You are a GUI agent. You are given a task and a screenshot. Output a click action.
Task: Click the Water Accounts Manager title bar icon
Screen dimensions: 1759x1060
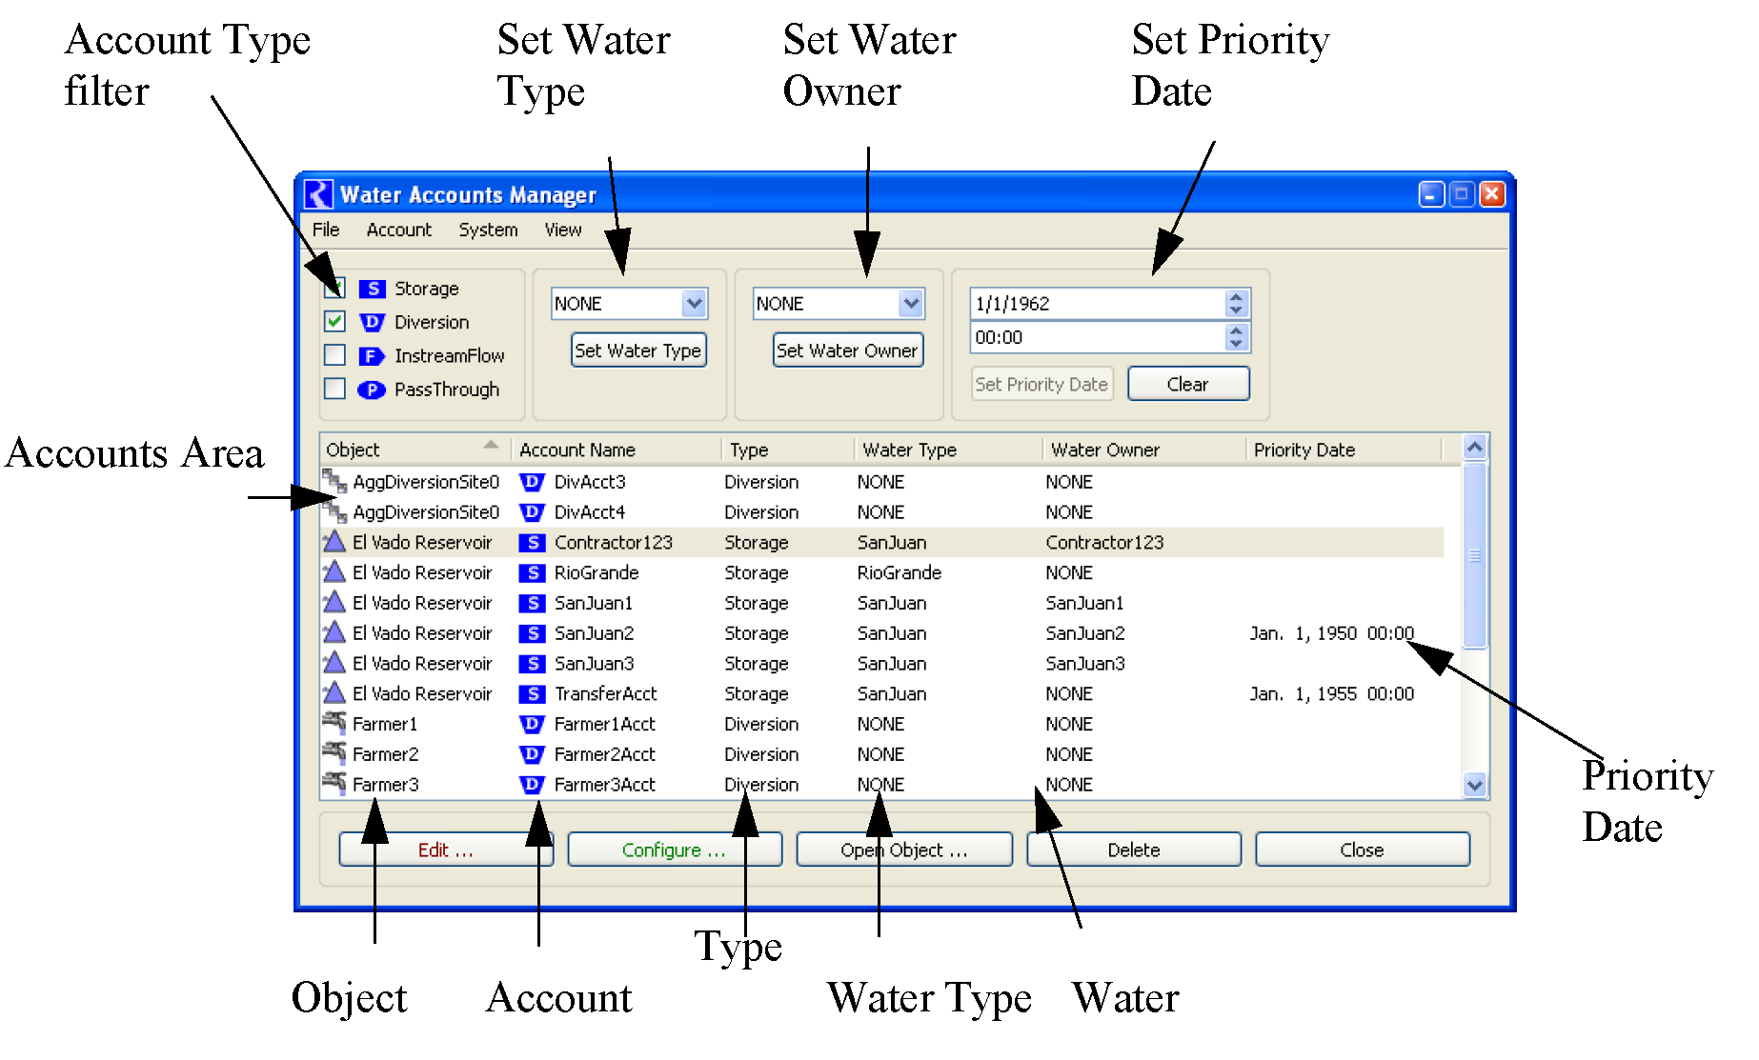(318, 194)
